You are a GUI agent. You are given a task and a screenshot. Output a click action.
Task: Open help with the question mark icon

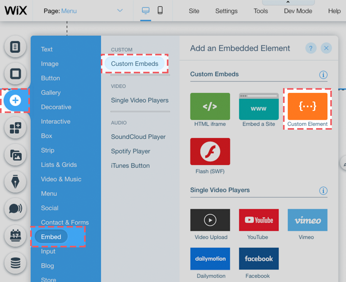click(x=311, y=48)
